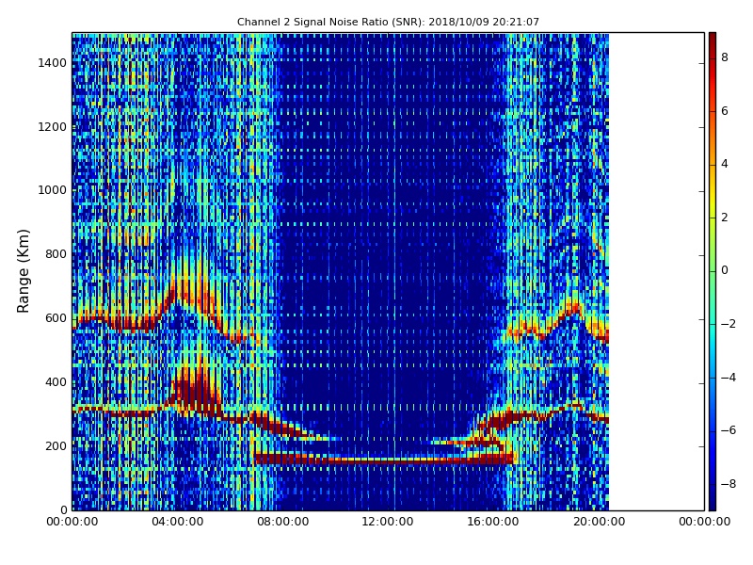The image size is (753, 565).
Task: Click the 1000 range tick label
Action: [x=53, y=190]
